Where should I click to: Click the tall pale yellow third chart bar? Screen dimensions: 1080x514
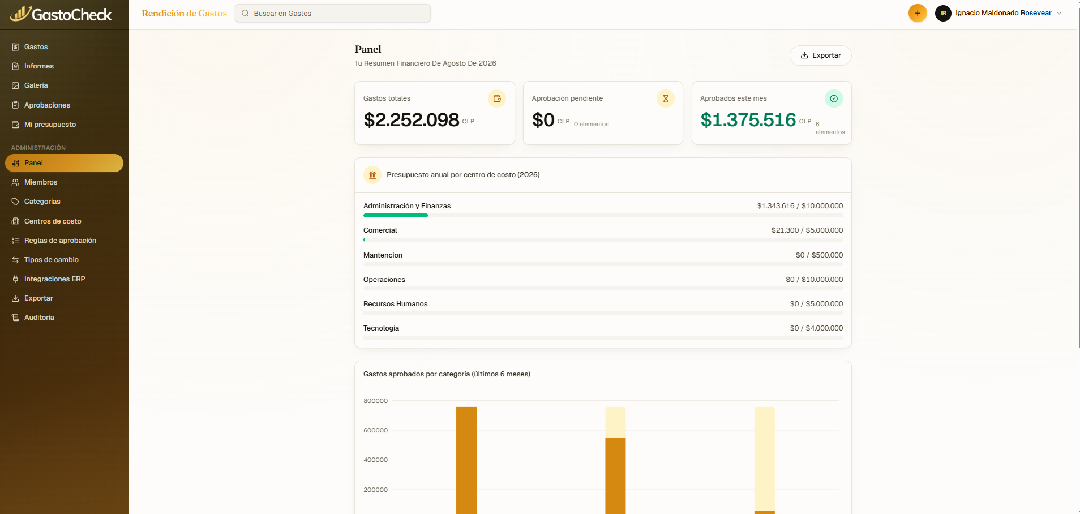pyautogui.click(x=764, y=459)
